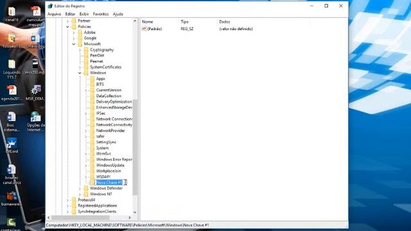This screenshot has height=231, width=411.
Task: Select the Google folder icon
Action: tap(80, 38)
